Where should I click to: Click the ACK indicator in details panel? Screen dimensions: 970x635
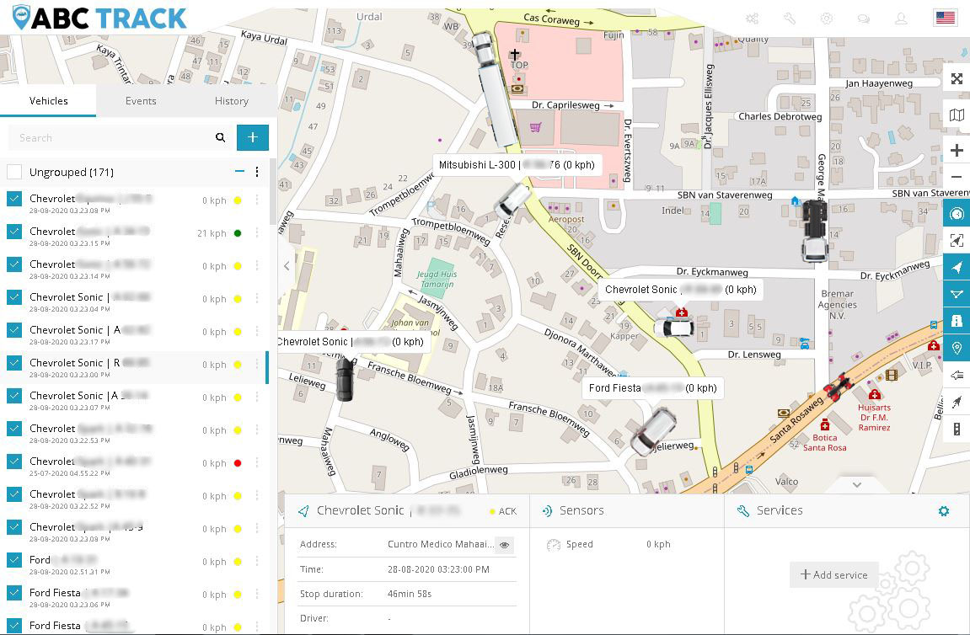click(503, 511)
